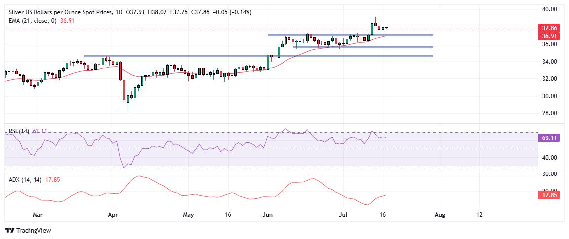This screenshot has width=569, height=239.
Task: Click the 40.00 price axis label
Action: click(549, 9)
